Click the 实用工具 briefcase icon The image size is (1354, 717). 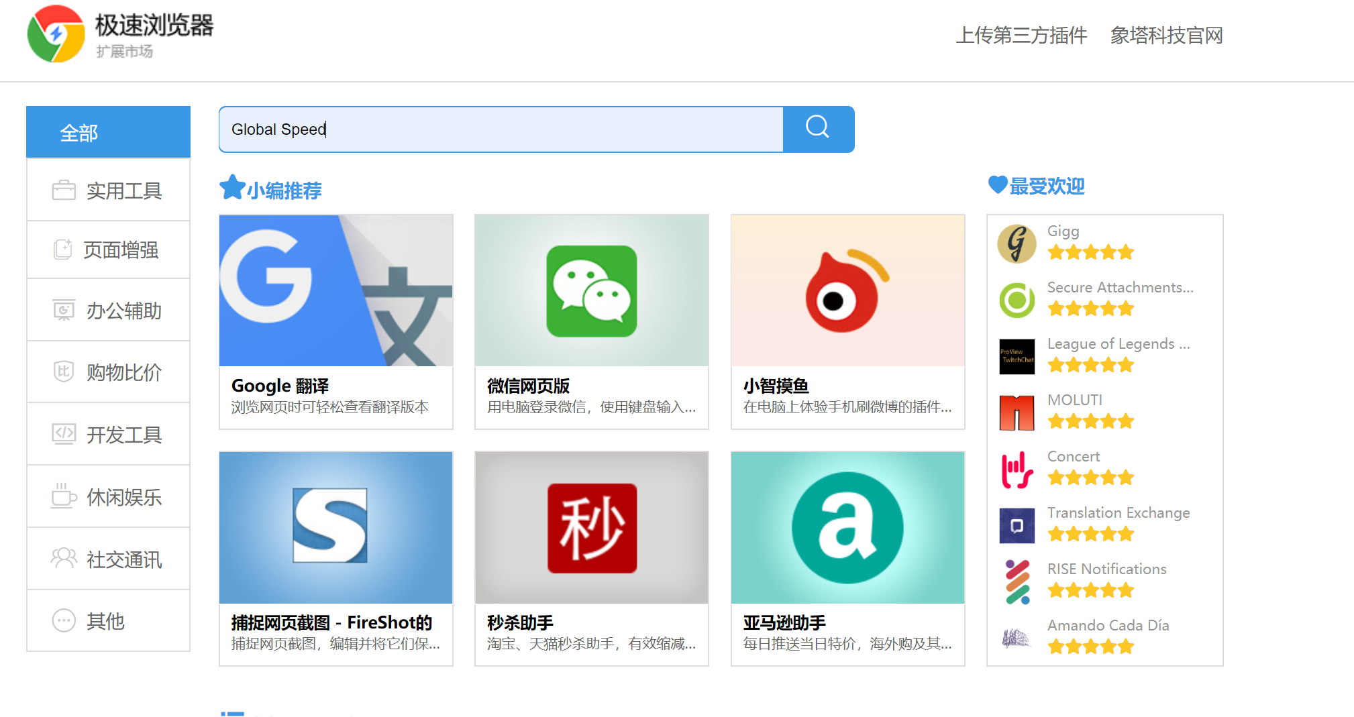pyautogui.click(x=64, y=190)
